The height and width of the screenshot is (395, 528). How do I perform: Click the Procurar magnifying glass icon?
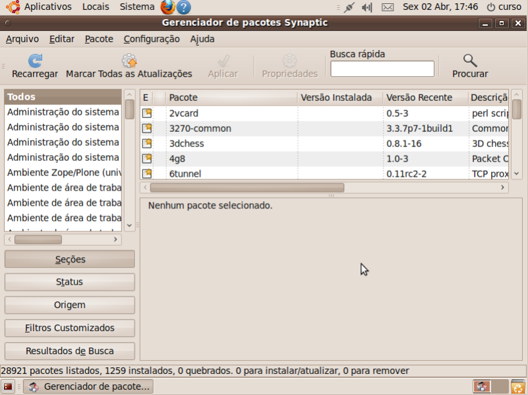tap(470, 61)
